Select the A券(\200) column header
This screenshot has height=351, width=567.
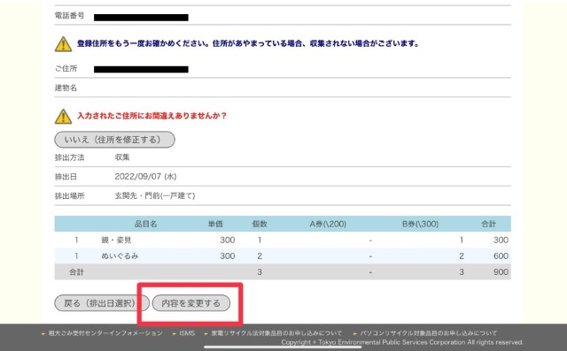pos(328,224)
